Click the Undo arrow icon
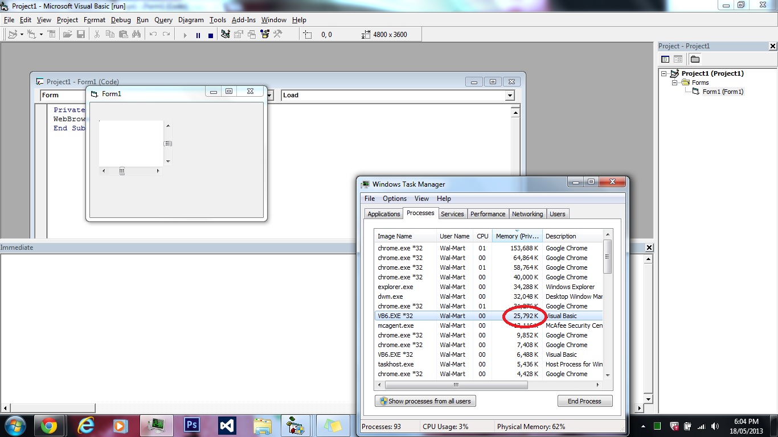Image resolution: width=778 pixels, height=437 pixels. (x=153, y=35)
